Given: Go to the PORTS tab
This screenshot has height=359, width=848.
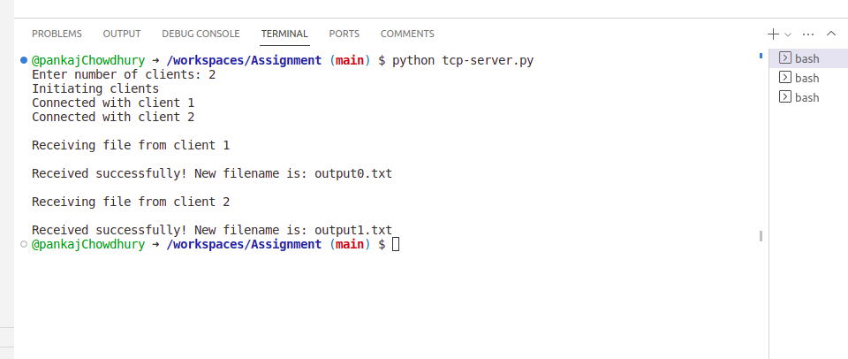Looking at the screenshot, I should pos(344,34).
